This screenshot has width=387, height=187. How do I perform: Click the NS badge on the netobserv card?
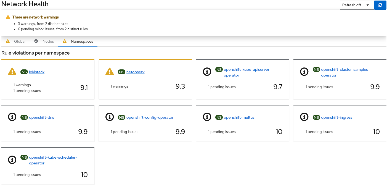[121, 72]
